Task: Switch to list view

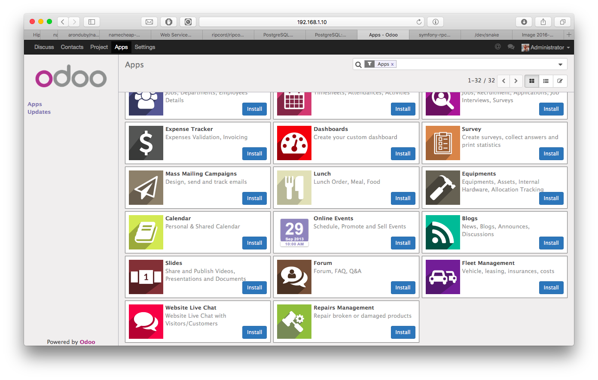Action: (546, 81)
